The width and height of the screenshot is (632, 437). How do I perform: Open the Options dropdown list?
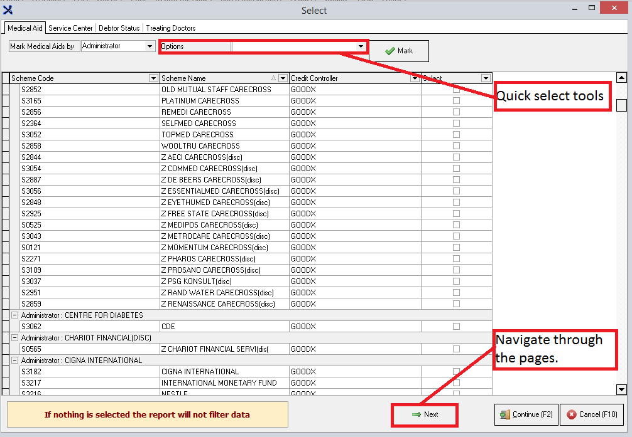point(361,46)
